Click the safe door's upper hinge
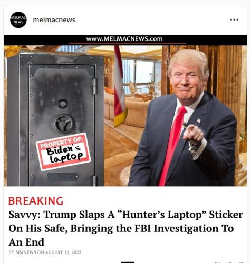Screen dimensions: 251x263 (94, 87)
